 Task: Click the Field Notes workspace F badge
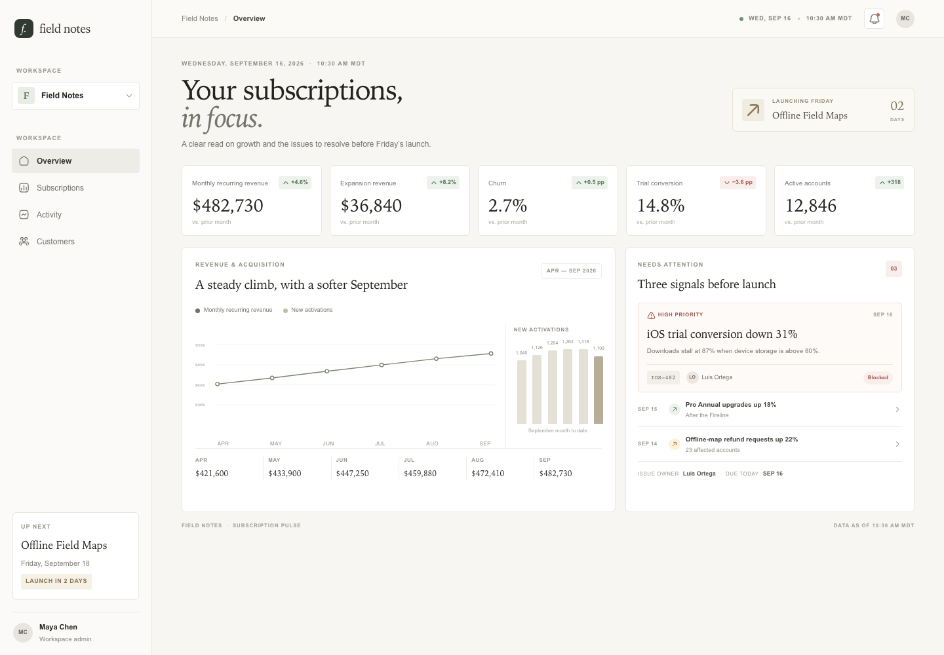[26, 96]
